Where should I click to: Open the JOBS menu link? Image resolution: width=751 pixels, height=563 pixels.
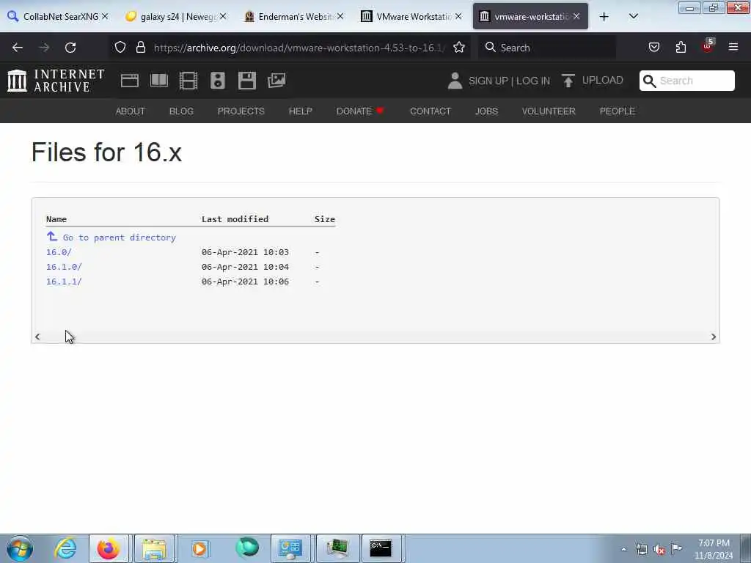(x=487, y=111)
